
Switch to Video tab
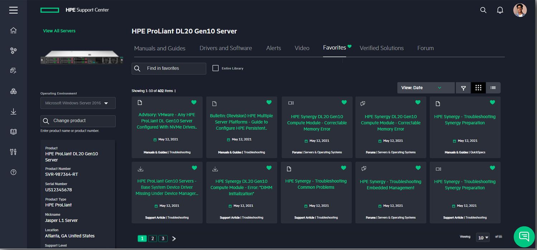tap(302, 48)
